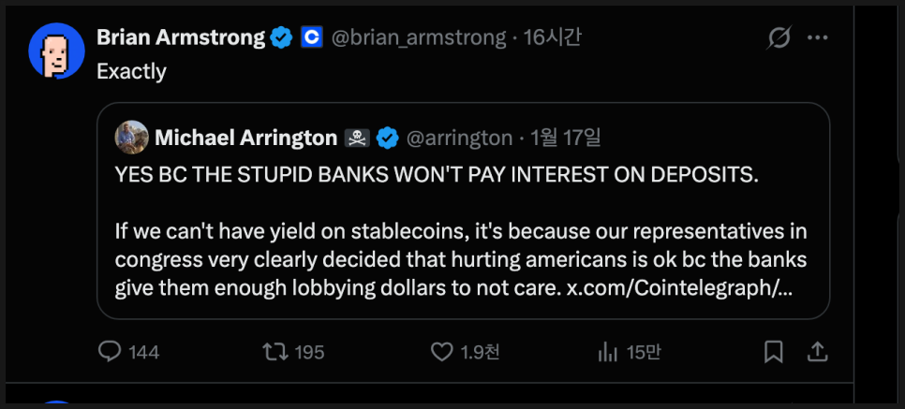
Task: Open the x.com/Cointelegraph link
Action: click(x=679, y=288)
